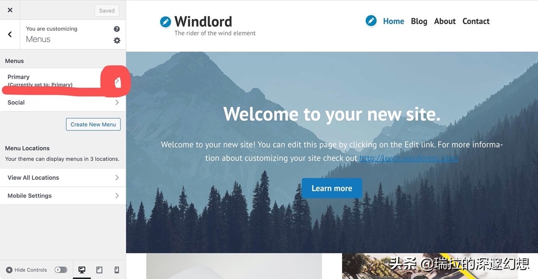Screen dimensions: 538x279
Task: Click Hide Controls collapse arrow
Action: [x=9, y=270]
